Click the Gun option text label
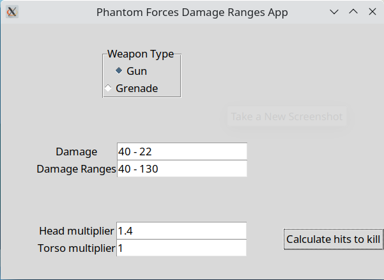Viewport: 384px width, 280px height. (x=137, y=71)
